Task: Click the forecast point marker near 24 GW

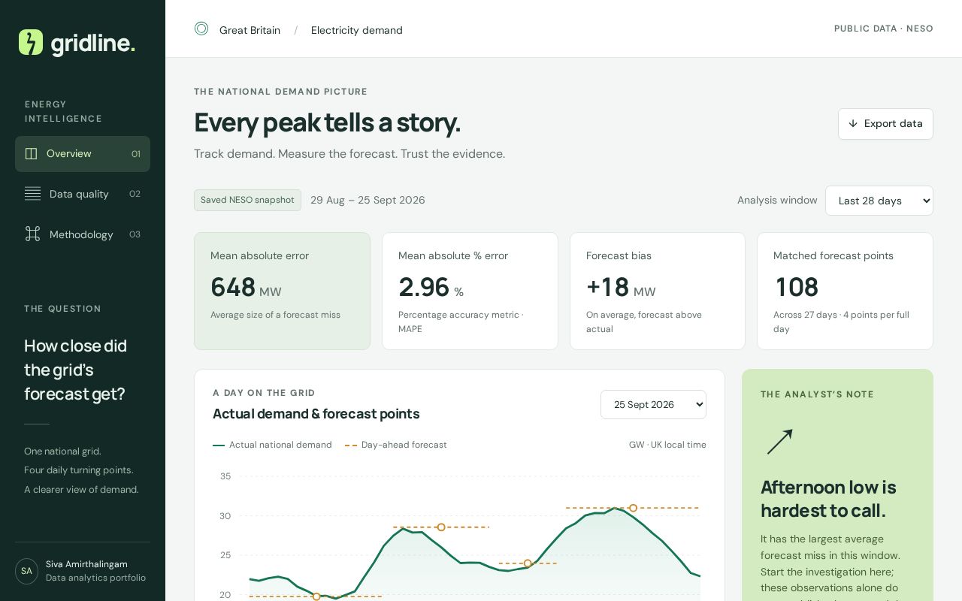Action: 528,563
